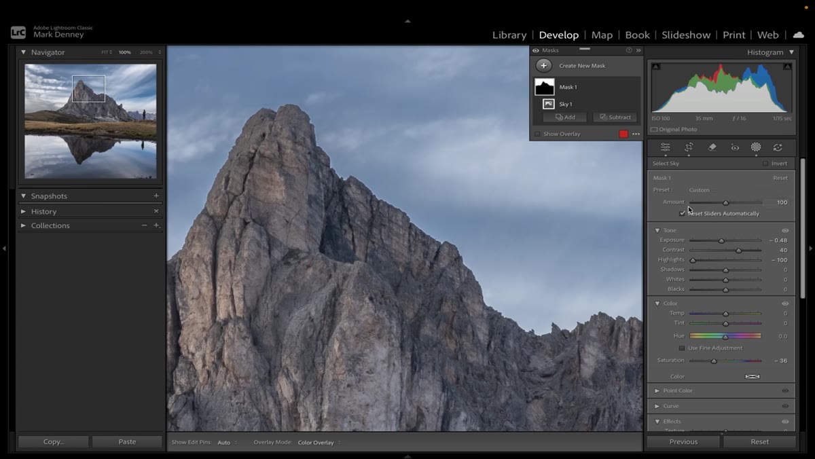Remove collection with the minus icon
This screenshot has height=459, width=815.
(144, 225)
